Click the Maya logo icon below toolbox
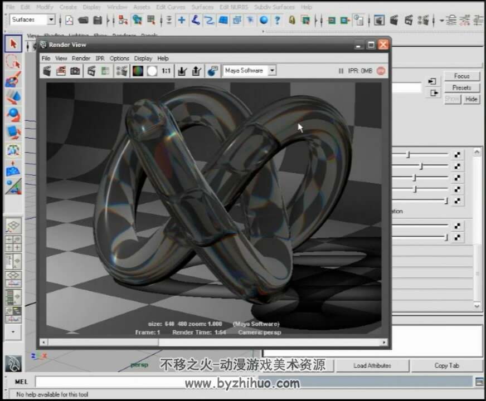 tap(13, 364)
